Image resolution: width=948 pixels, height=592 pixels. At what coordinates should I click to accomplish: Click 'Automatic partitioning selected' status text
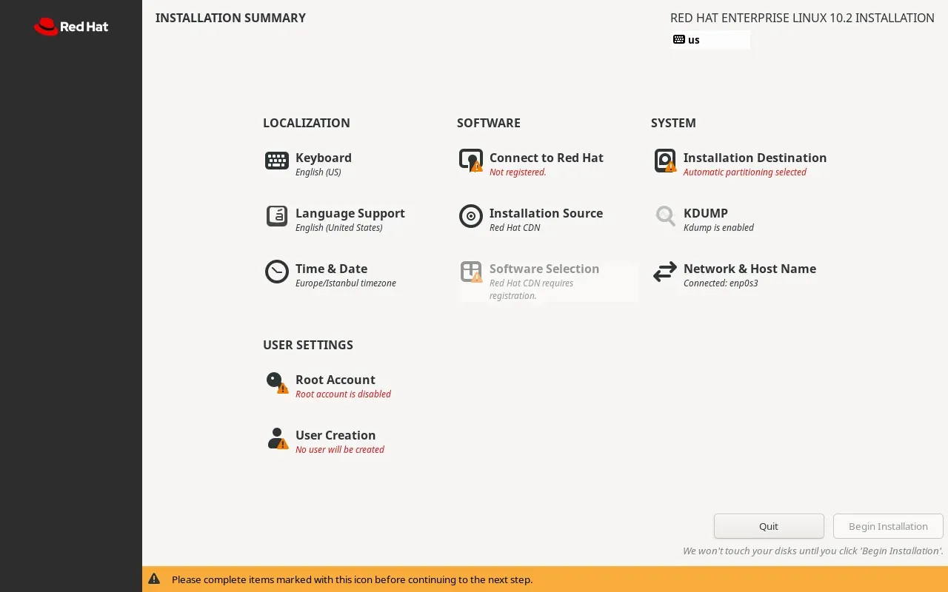(x=745, y=172)
